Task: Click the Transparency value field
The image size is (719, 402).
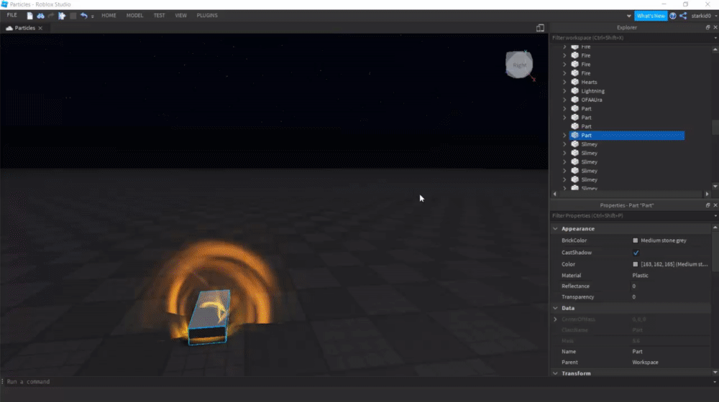Action: (x=671, y=296)
